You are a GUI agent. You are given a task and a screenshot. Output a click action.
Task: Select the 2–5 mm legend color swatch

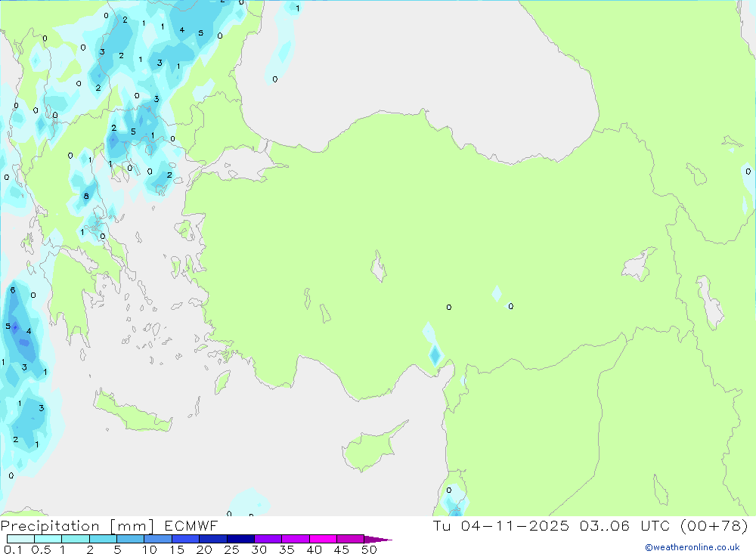coord(103,539)
